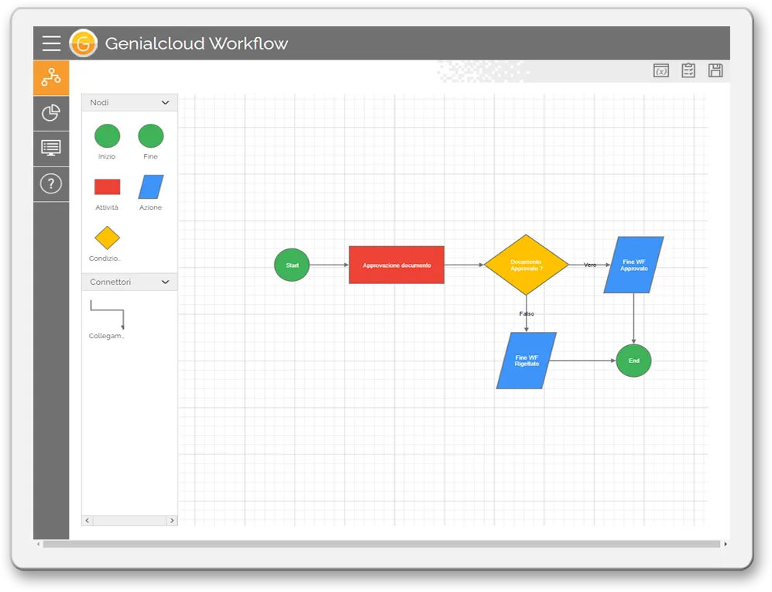Select the Inizio green circle node
This screenshot has height=592, width=772.
(107, 136)
